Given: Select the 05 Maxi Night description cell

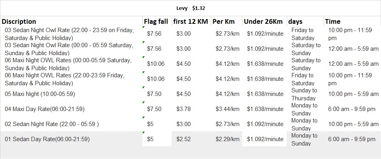Looking at the screenshot, I should 40,94.
